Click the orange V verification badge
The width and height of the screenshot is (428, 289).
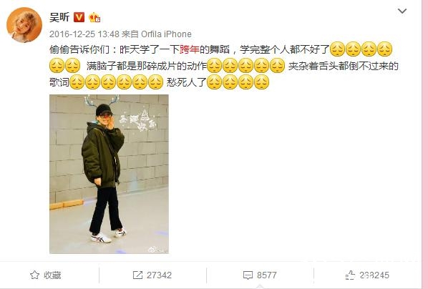[79, 17]
